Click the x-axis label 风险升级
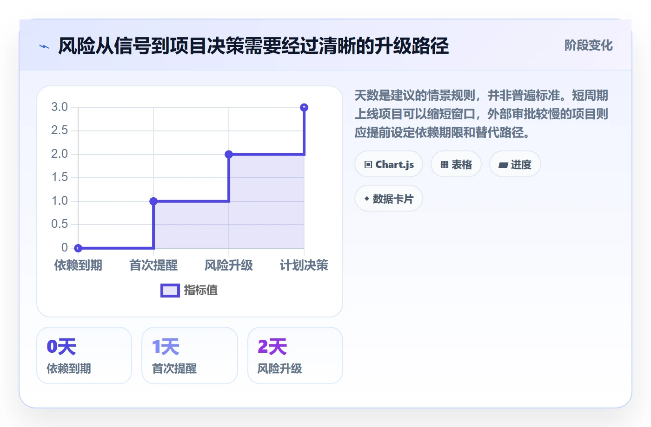Image resolution: width=651 pixels, height=427 pixels. coord(229,265)
